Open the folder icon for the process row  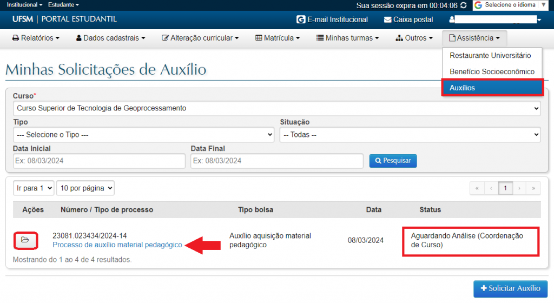25,239
